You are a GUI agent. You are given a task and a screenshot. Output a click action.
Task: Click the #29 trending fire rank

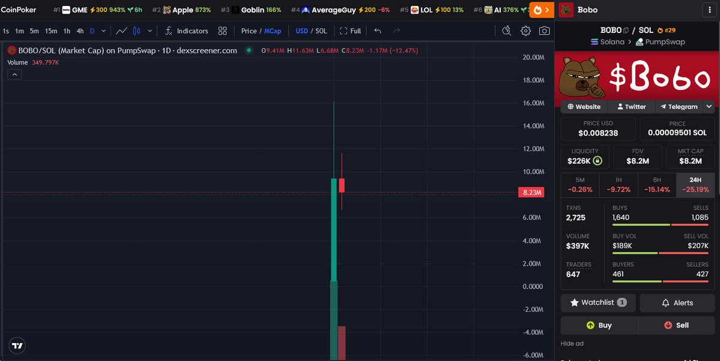(667, 30)
